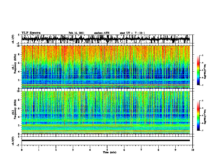
Task: Click the "Time (min)" x-axis label
Action: 110,152
